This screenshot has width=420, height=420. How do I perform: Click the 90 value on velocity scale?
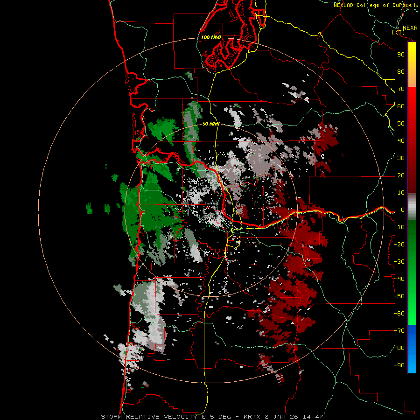pos(401,55)
